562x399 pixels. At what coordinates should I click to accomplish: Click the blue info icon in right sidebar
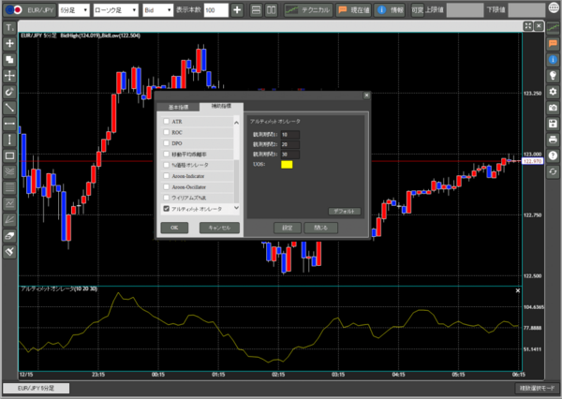click(x=553, y=60)
